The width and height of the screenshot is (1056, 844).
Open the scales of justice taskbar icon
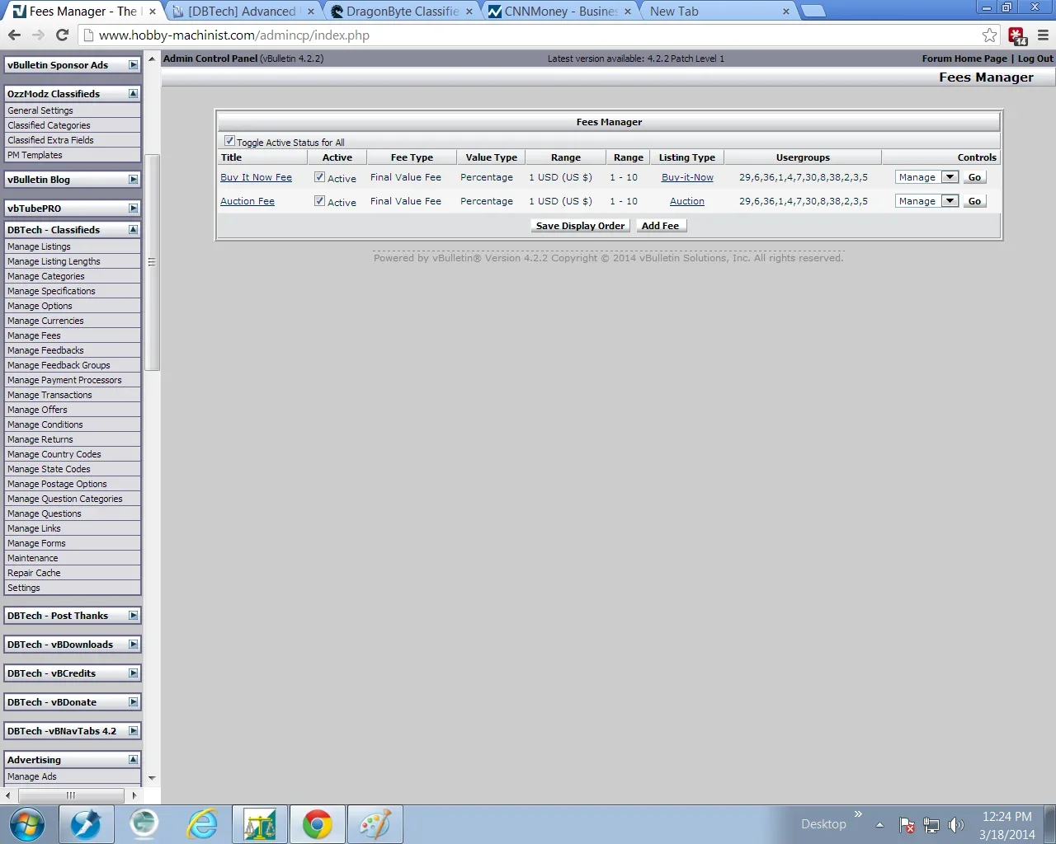pos(260,824)
